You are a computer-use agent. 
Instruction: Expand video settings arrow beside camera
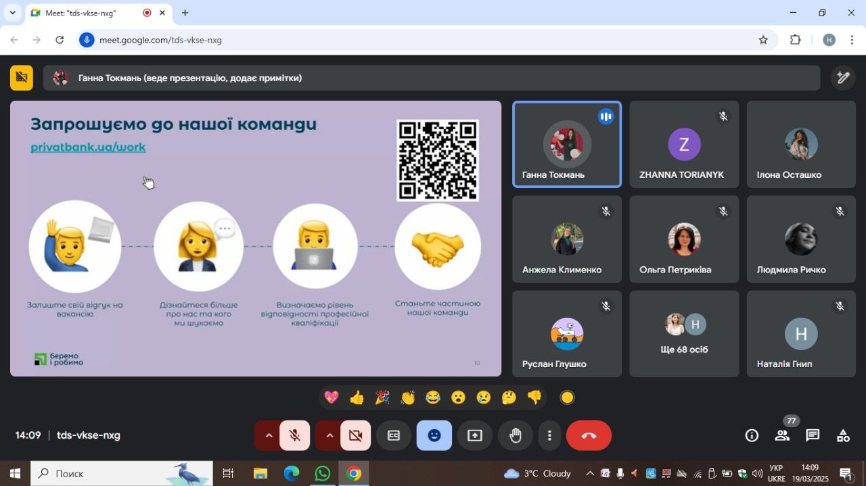[329, 436]
